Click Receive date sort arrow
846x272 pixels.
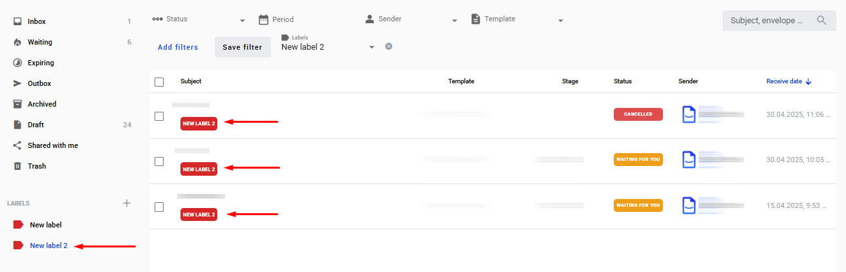pos(808,81)
